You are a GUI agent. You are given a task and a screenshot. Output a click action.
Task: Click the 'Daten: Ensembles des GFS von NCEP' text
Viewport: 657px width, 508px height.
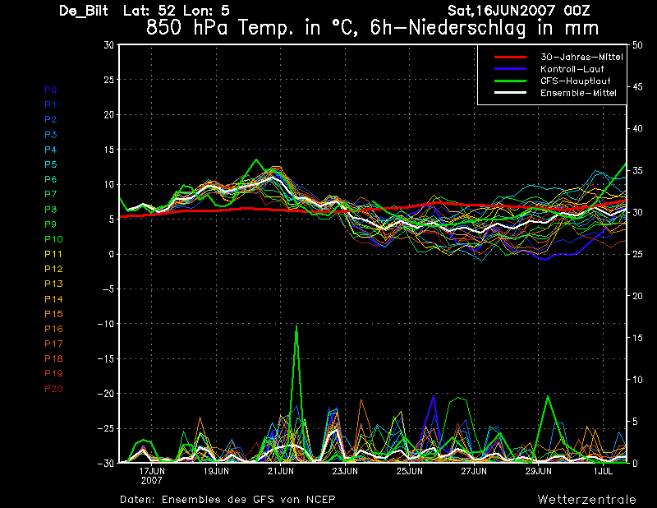click(227, 499)
